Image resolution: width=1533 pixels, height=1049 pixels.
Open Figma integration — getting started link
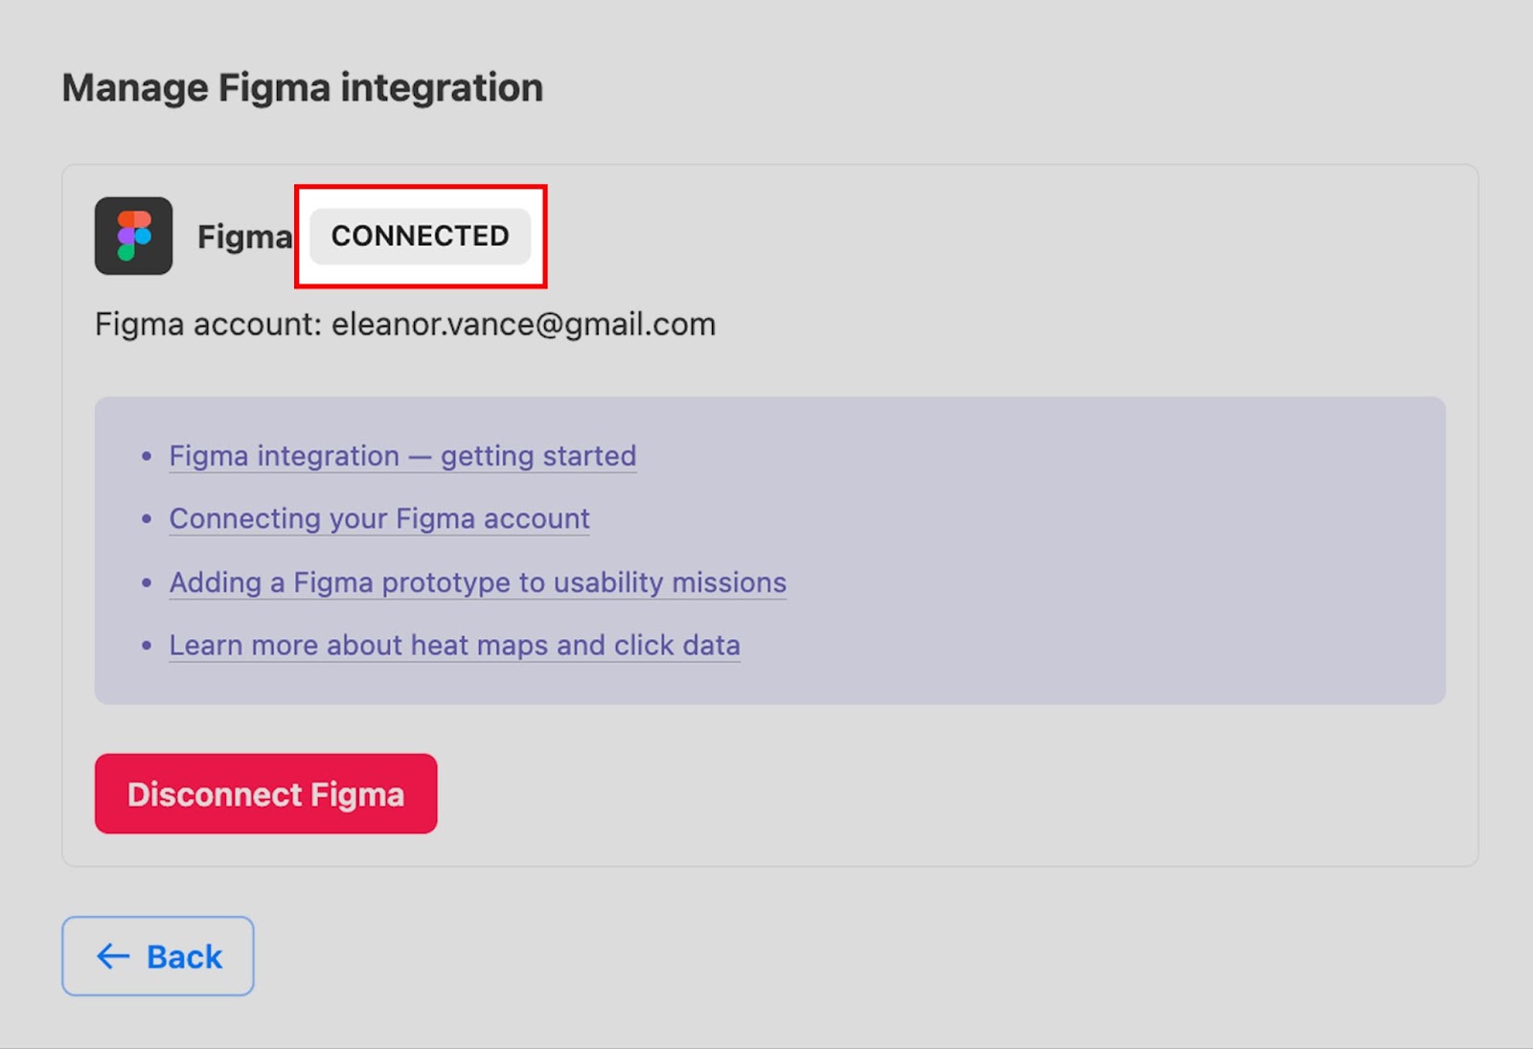click(402, 456)
